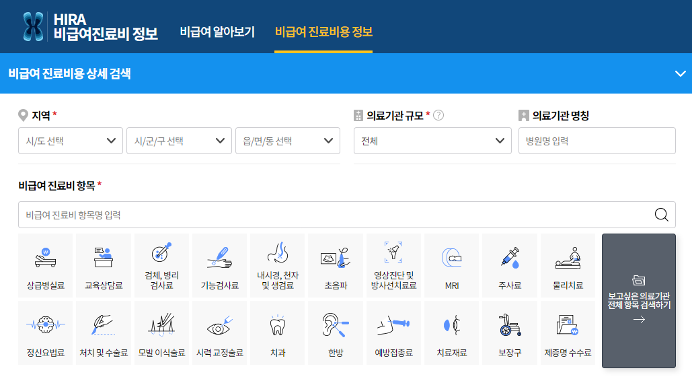Open the 비급여 알아보기 menu
The width and height of the screenshot is (692, 383).
click(217, 32)
